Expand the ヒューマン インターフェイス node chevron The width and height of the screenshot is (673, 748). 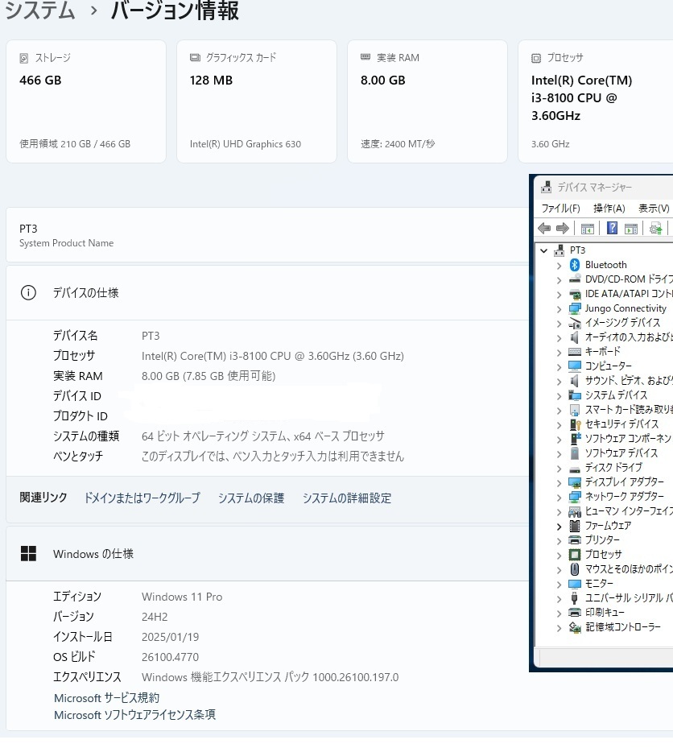point(559,512)
